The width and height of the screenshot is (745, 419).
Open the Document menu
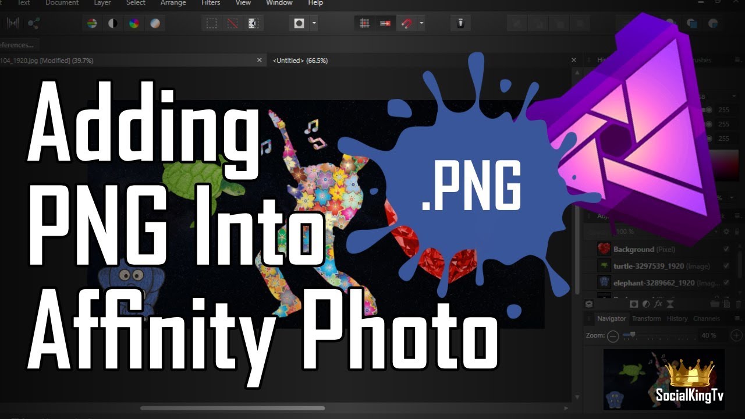62,3
